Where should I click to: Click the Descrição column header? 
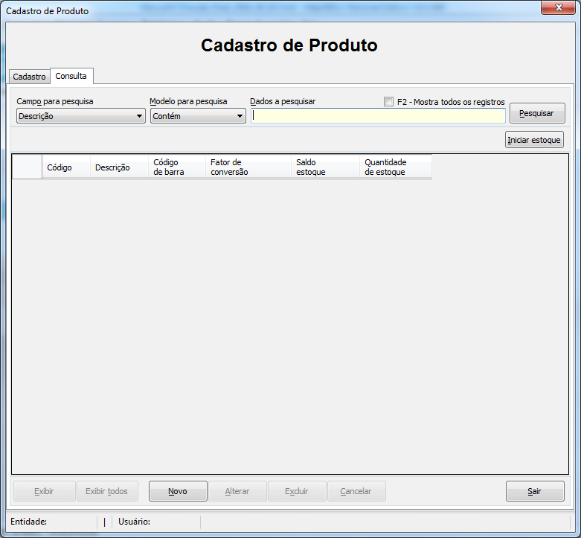(119, 167)
